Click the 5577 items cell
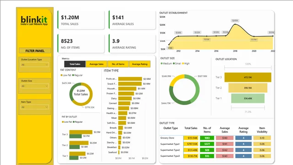The image size is (293, 165). click(x=207, y=144)
